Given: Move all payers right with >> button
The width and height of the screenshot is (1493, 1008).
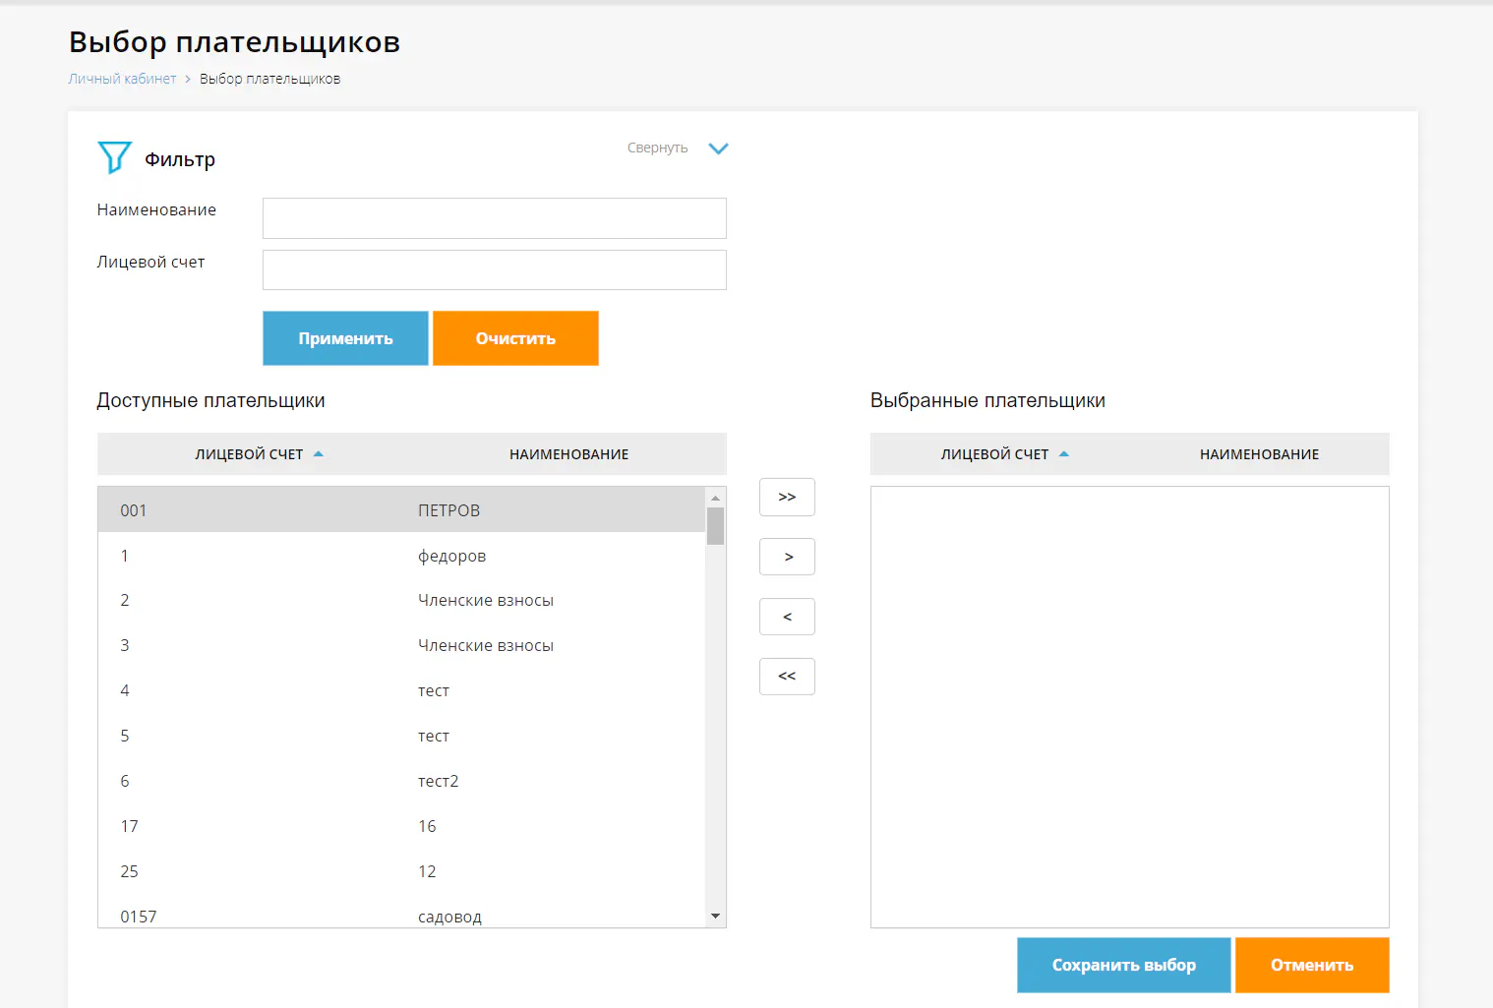Looking at the screenshot, I should (x=787, y=498).
